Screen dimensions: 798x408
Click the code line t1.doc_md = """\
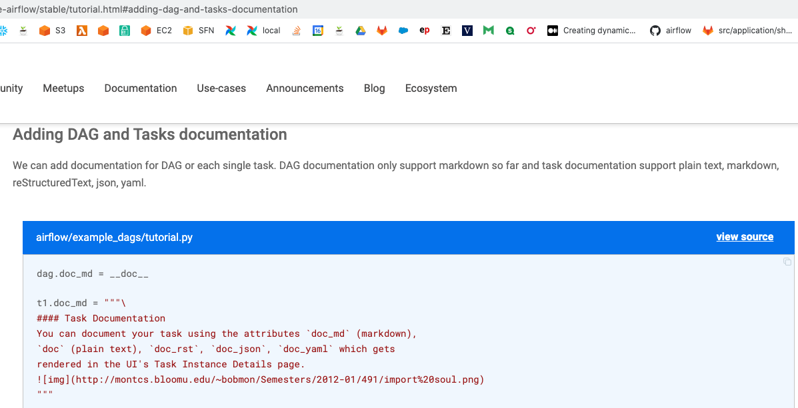(x=81, y=304)
